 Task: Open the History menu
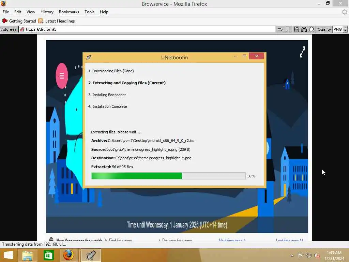point(47,12)
